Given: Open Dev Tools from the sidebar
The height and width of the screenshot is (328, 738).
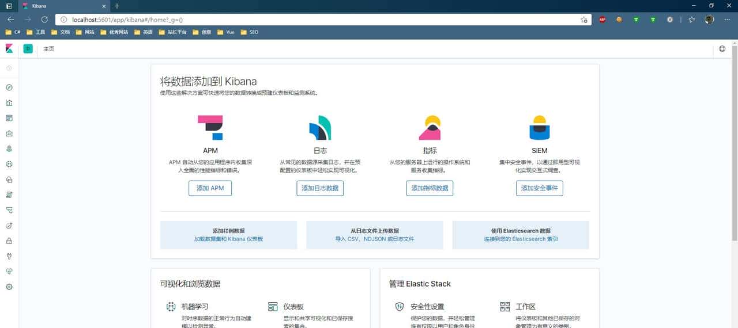Looking at the screenshot, I should (x=9, y=256).
